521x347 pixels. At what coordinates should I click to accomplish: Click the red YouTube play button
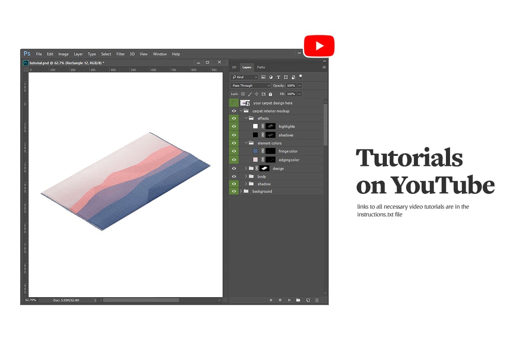click(x=319, y=46)
